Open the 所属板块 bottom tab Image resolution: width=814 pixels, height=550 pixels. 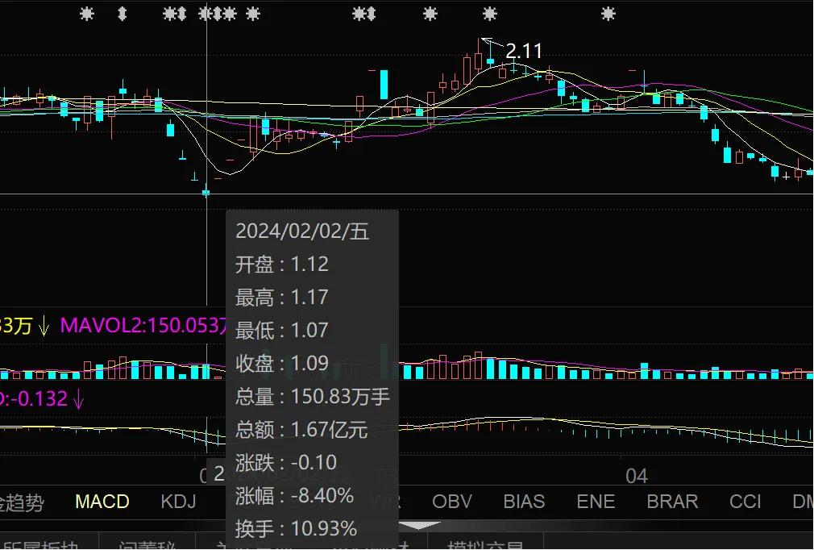[40, 544]
